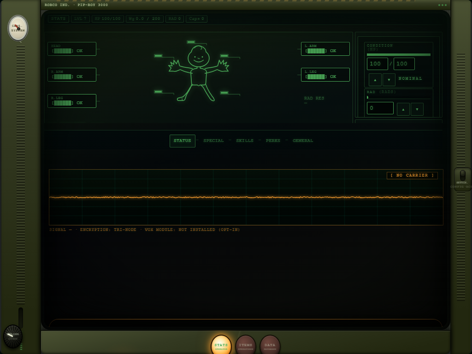Click the orange signal waveform line

click(246, 197)
